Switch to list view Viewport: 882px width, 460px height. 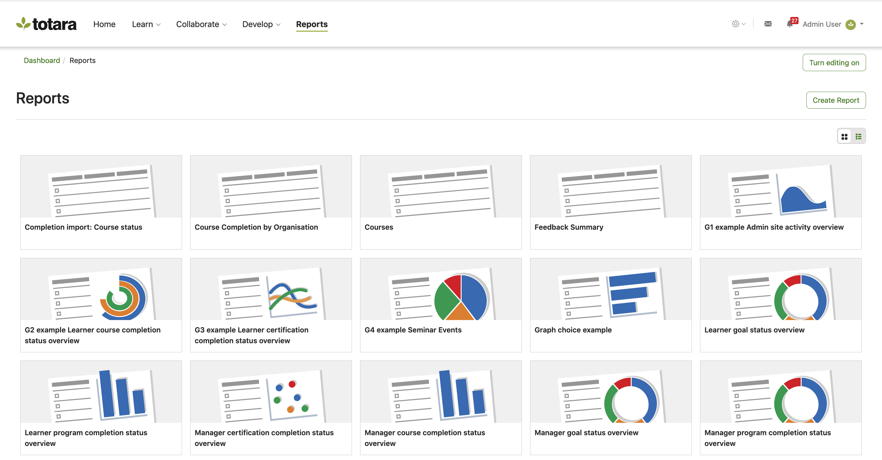pos(859,137)
